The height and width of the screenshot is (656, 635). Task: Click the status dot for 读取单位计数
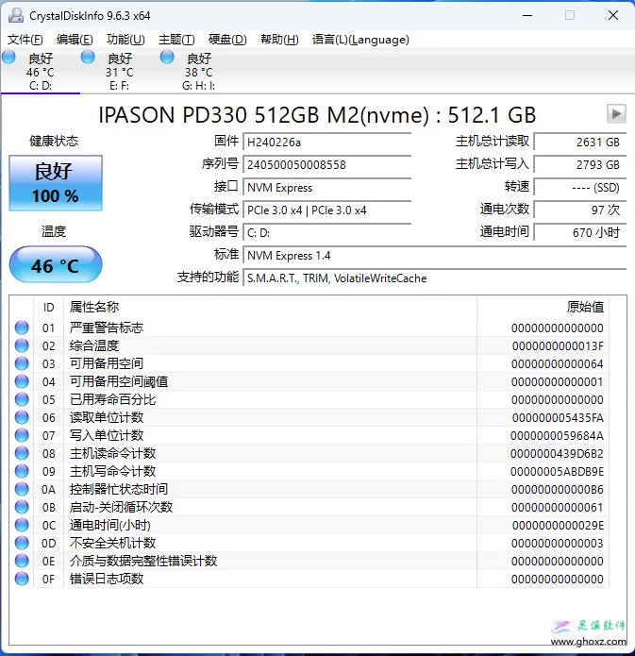click(x=22, y=417)
